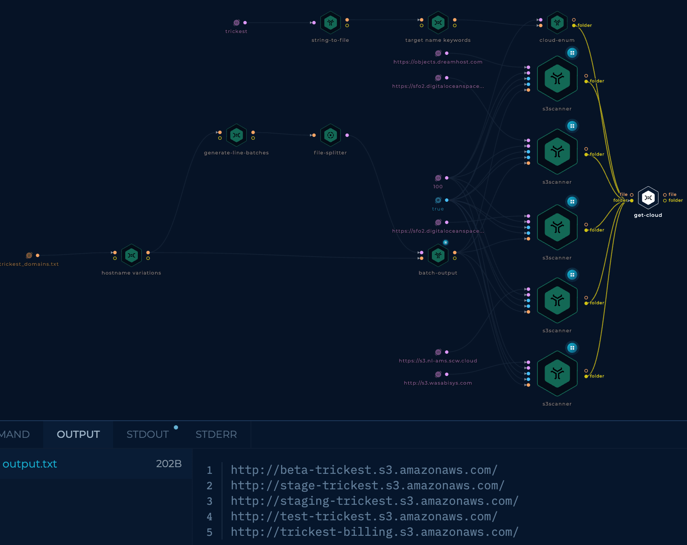Select the bottom s3scanner node

pos(557,374)
